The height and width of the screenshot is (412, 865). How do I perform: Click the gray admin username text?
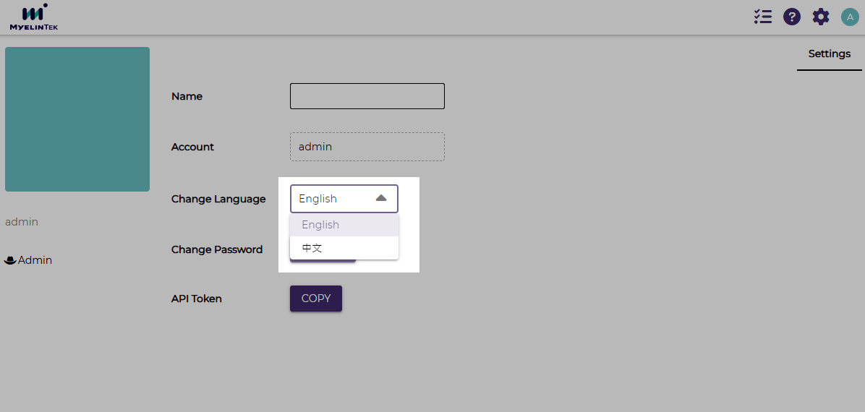tap(22, 223)
